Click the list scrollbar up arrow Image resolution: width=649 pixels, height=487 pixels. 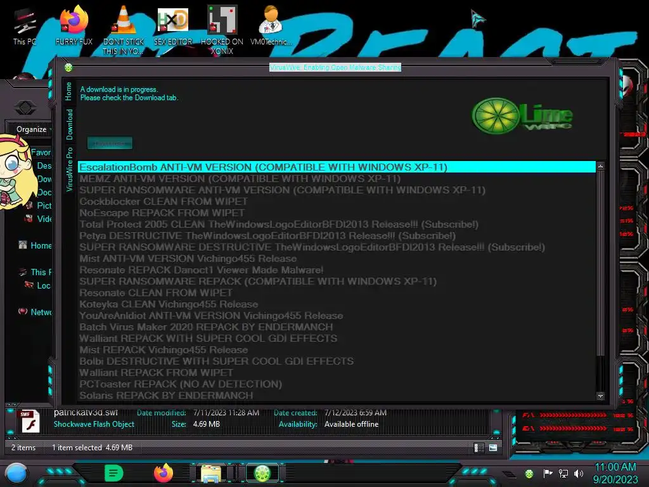pos(601,166)
